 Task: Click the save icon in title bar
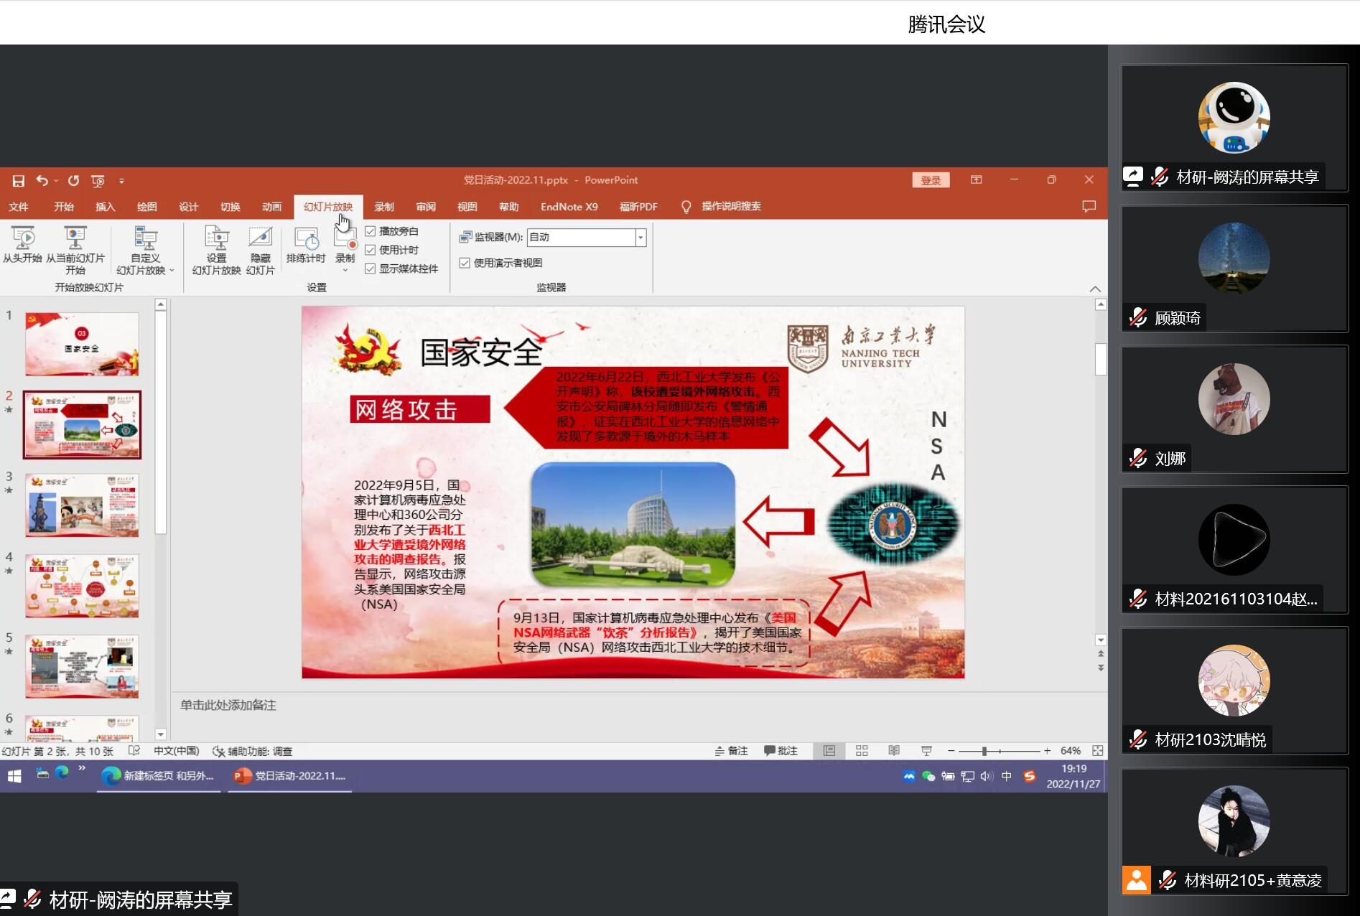19,181
